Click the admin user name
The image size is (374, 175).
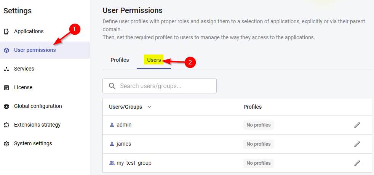[124, 125]
